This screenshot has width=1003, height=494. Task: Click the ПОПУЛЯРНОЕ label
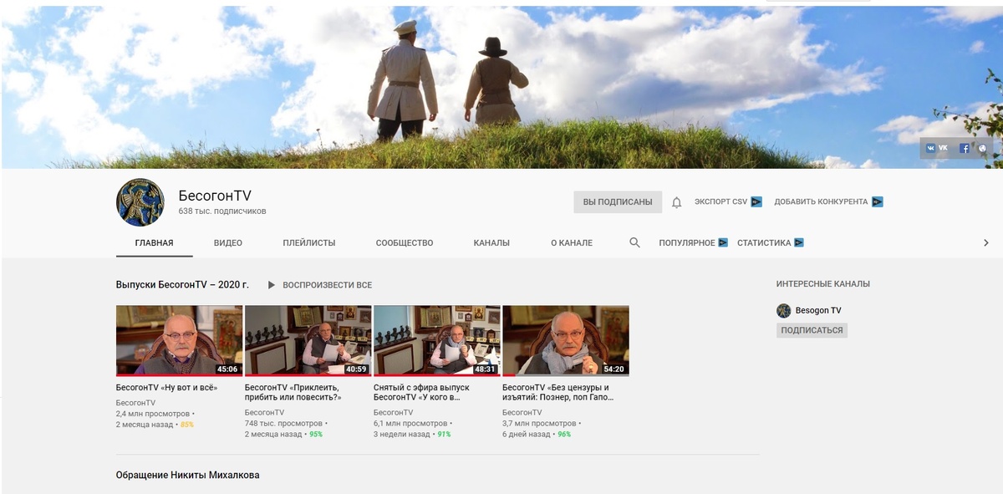point(687,243)
